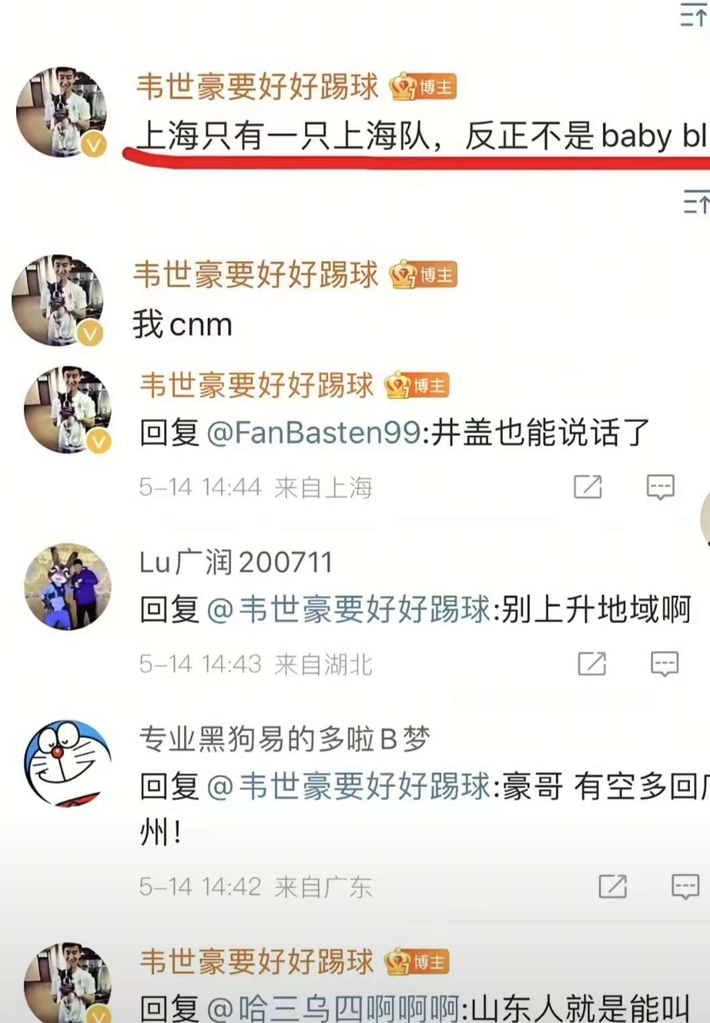Open the @FanBasten99 mention link

(314, 432)
